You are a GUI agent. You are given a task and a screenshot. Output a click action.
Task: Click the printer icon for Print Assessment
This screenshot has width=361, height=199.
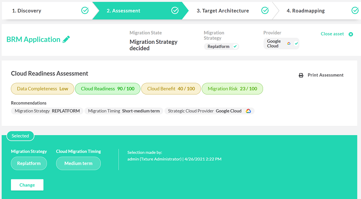coord(301,75)
